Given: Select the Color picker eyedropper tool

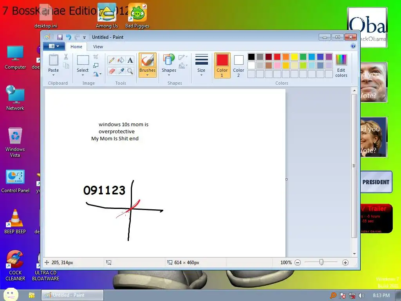Looking at the screenshot, I should coord(121,71).
